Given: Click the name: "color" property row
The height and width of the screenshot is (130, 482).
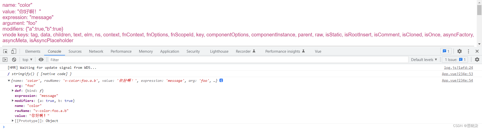Looking at the screenshot, I should click(x=28, y=106).
